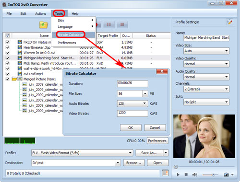
Task: Click the Preferences button near CPU usage
Action: coord(157,141)
